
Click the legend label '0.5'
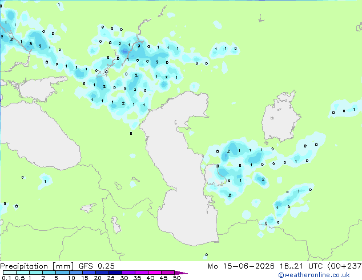pos(19,278)
